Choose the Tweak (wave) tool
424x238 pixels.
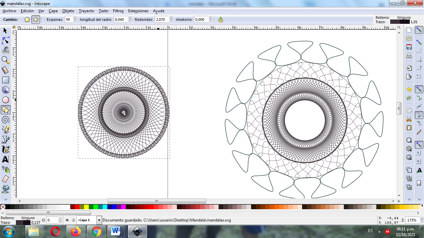(x=5, y=50)
